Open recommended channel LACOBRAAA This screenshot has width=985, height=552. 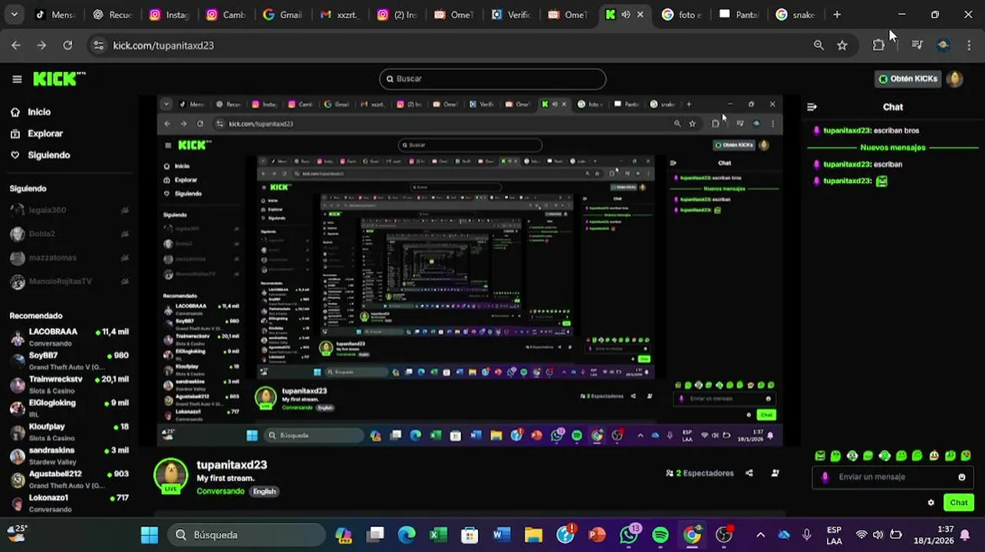pos(69,337)
